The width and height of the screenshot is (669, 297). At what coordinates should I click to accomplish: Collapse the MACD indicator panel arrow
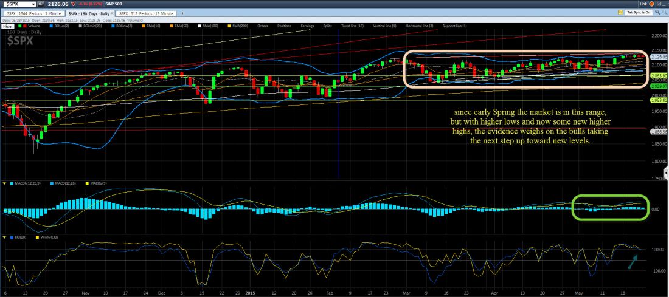[x=4, y=183]
